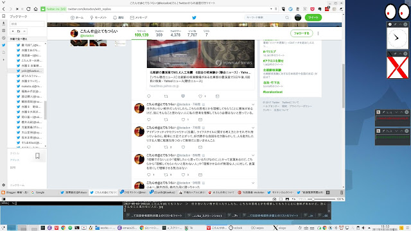
Task: Click the Twitter bird logo in header
Action: tap(194, 17)
